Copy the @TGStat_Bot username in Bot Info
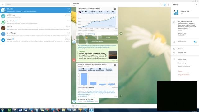The image size is (199, 112). (x=182, y=34)
